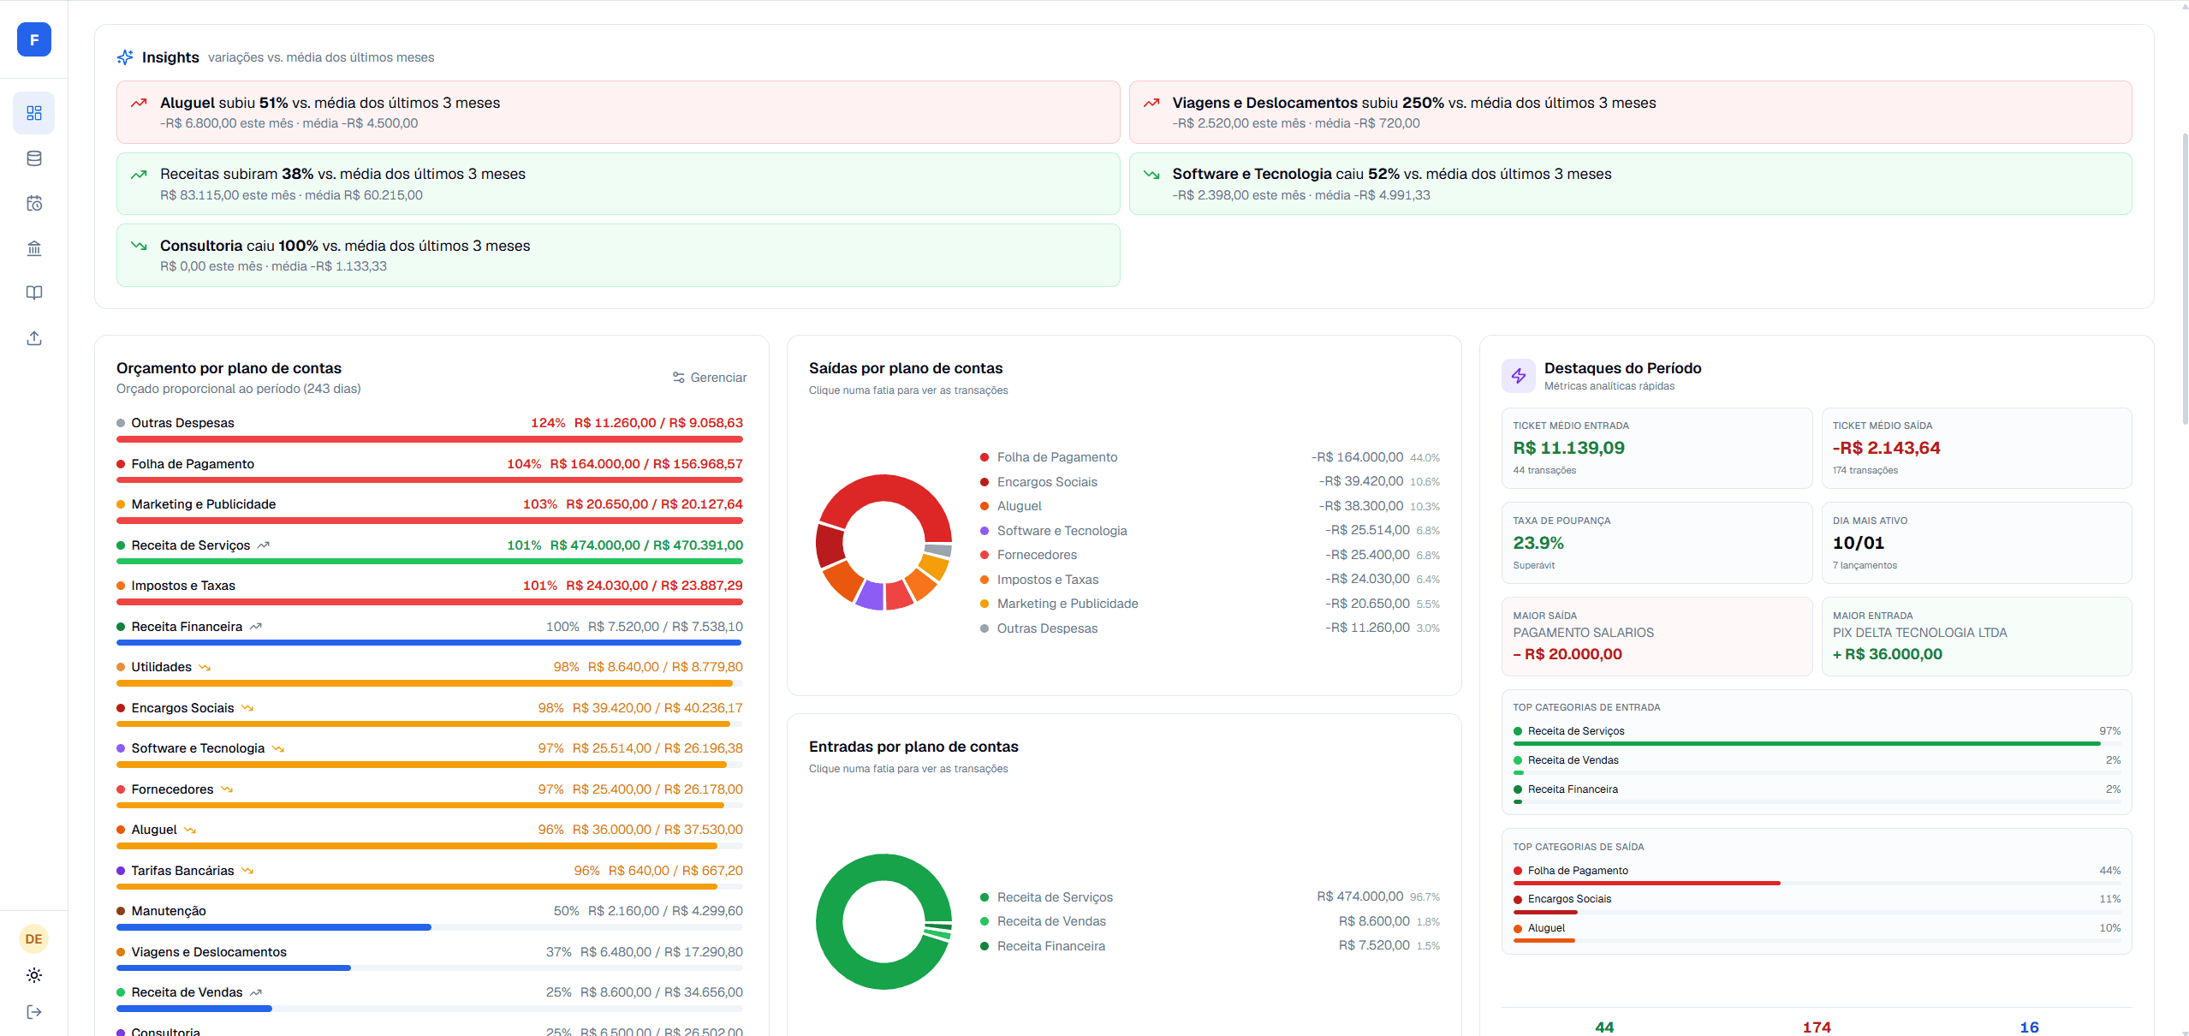Click the trend-up icon on Aluguel insight
This screenshot has width=2189, height=1036.
[x=139, y=103]
